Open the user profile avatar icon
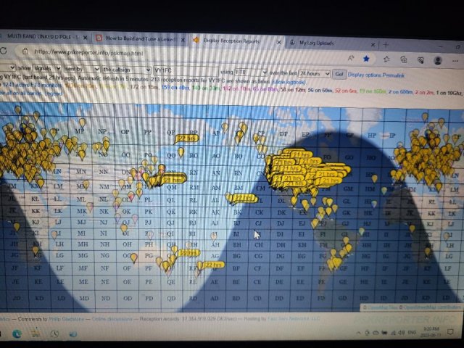This screenshot has width=464, height=348. 438,60
